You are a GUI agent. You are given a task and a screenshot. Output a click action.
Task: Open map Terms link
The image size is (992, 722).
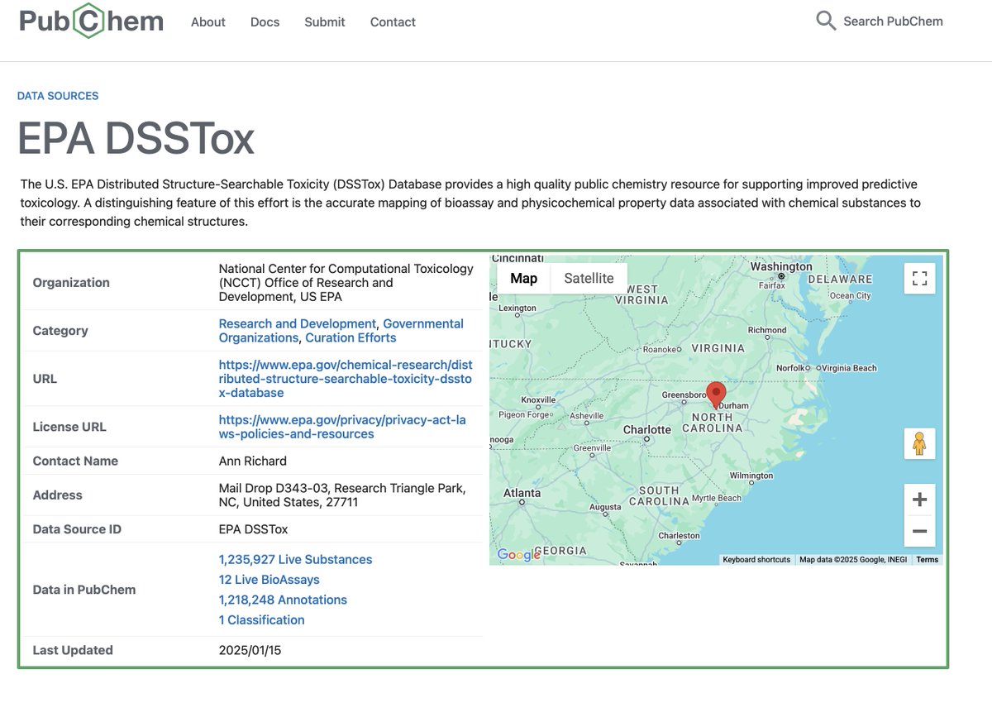(928, 560)
